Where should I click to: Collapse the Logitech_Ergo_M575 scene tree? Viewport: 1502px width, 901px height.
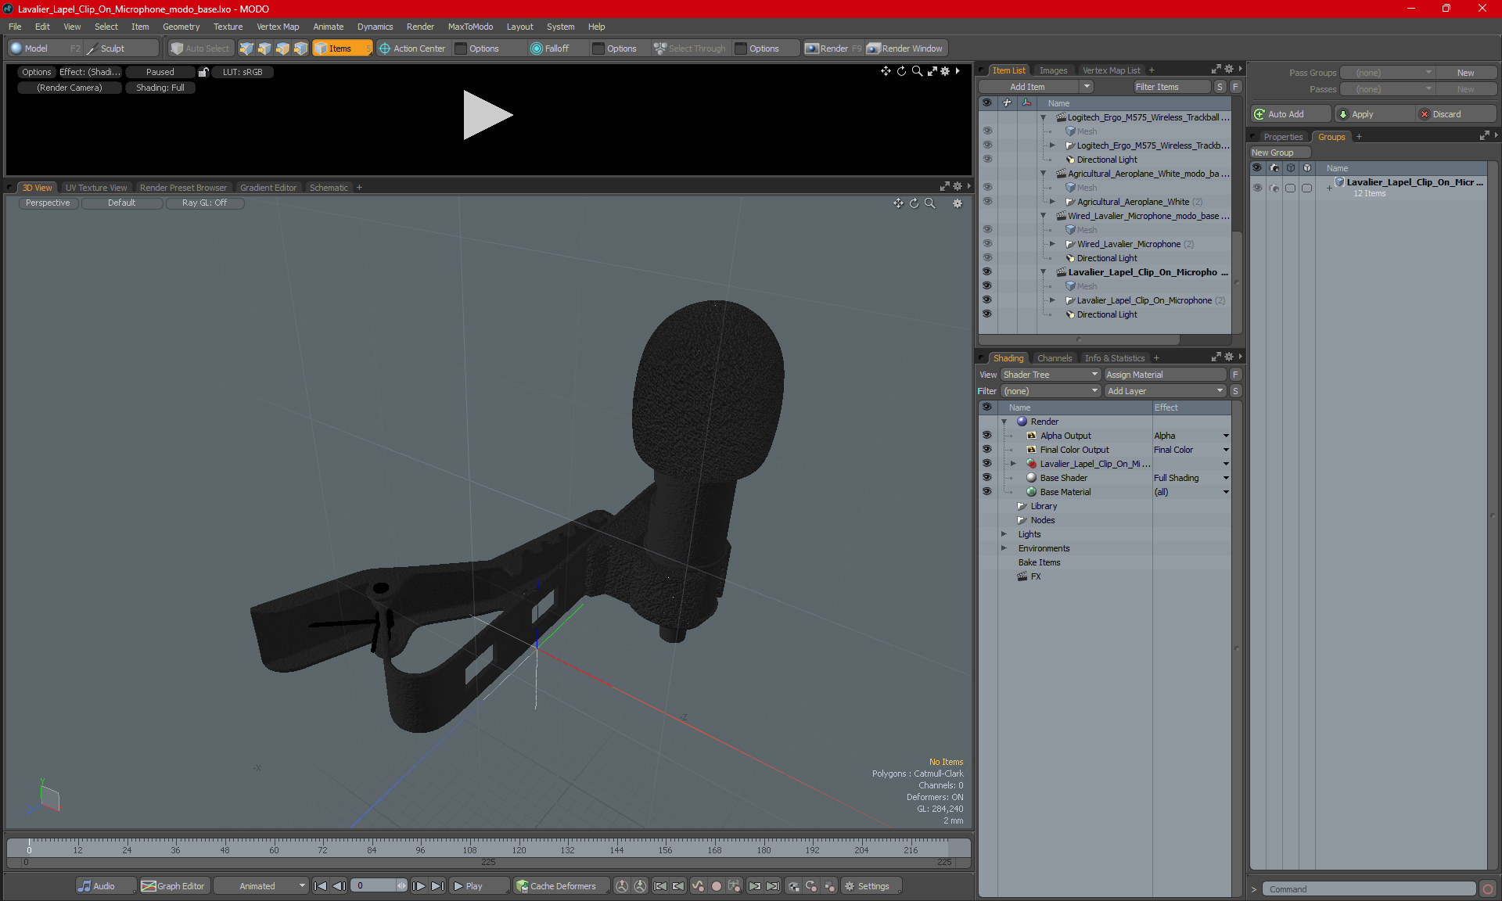click(x=1043, y=117)
